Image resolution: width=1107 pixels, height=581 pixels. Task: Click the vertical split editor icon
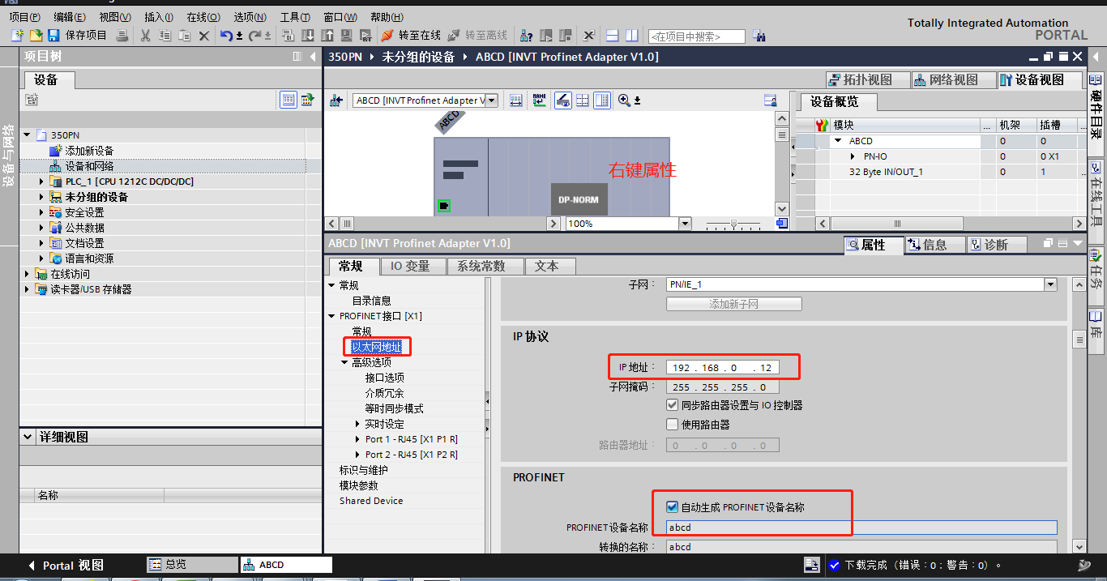tap(631, 36)
